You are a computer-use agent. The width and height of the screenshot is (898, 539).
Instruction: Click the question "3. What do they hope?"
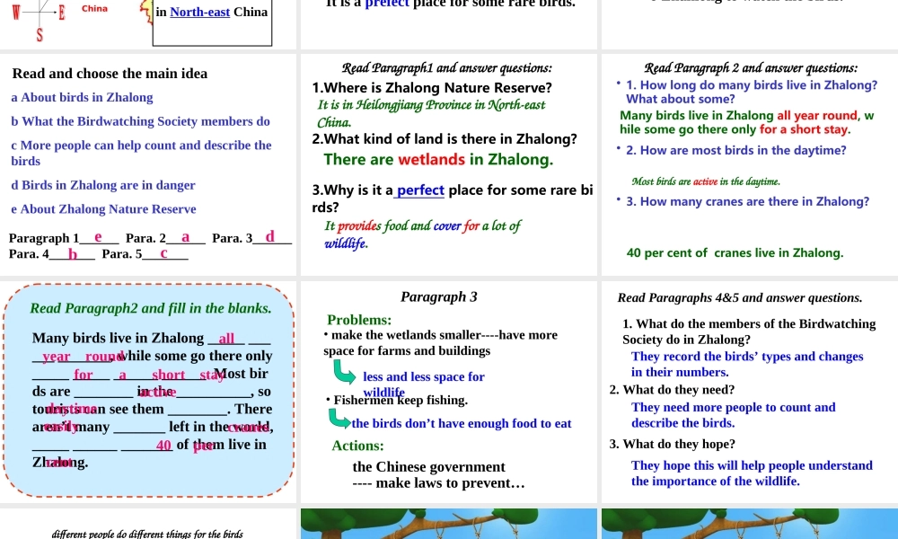pos(673,445)
